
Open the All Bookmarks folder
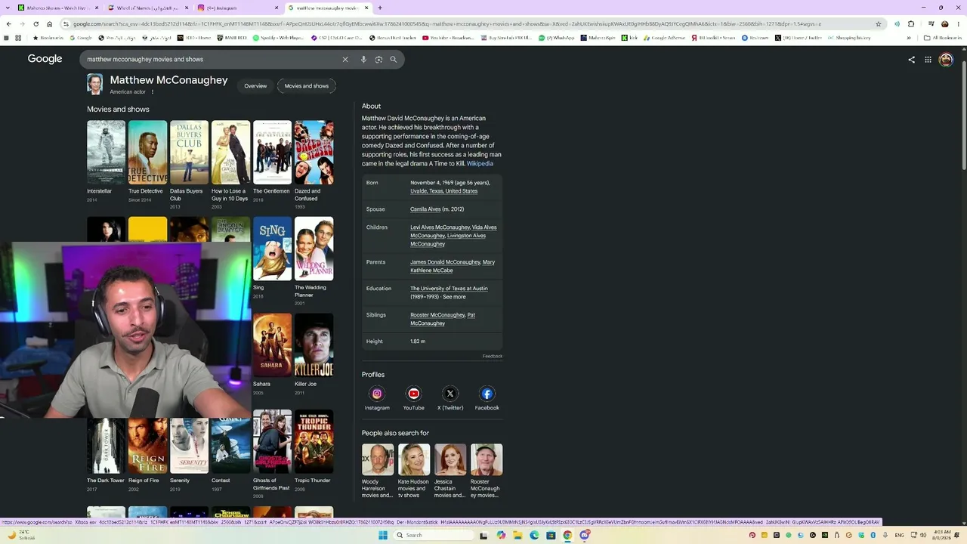pos(943,38)
